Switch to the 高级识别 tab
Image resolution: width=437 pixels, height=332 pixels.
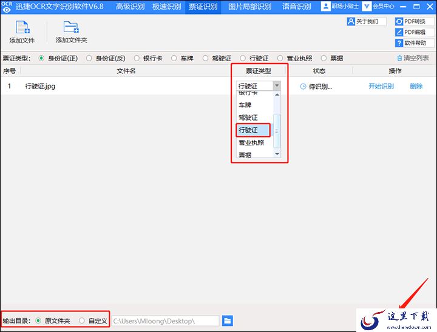click(130, 7)
